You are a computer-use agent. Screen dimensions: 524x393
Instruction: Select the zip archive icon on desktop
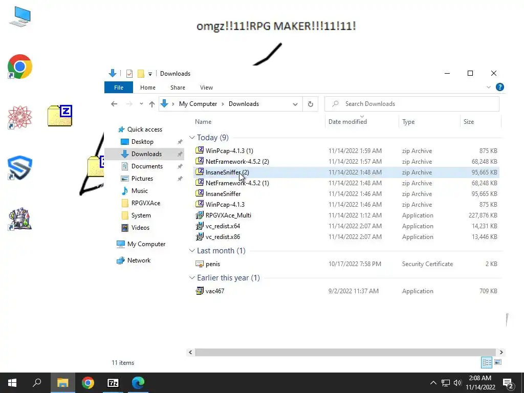pos(60,116)
